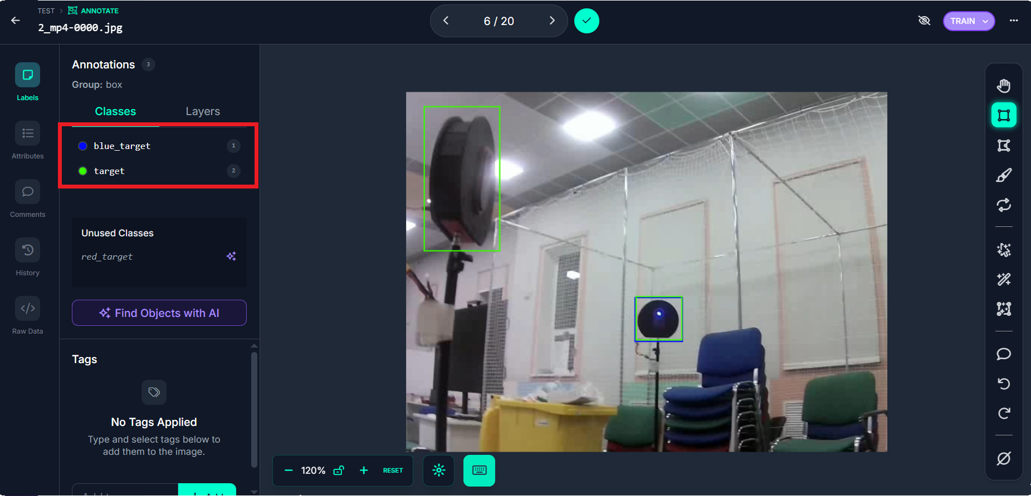This screenshot has width=1031, height=496.
Task: Select the Classes tab
Action: click(x=115, y=111)
